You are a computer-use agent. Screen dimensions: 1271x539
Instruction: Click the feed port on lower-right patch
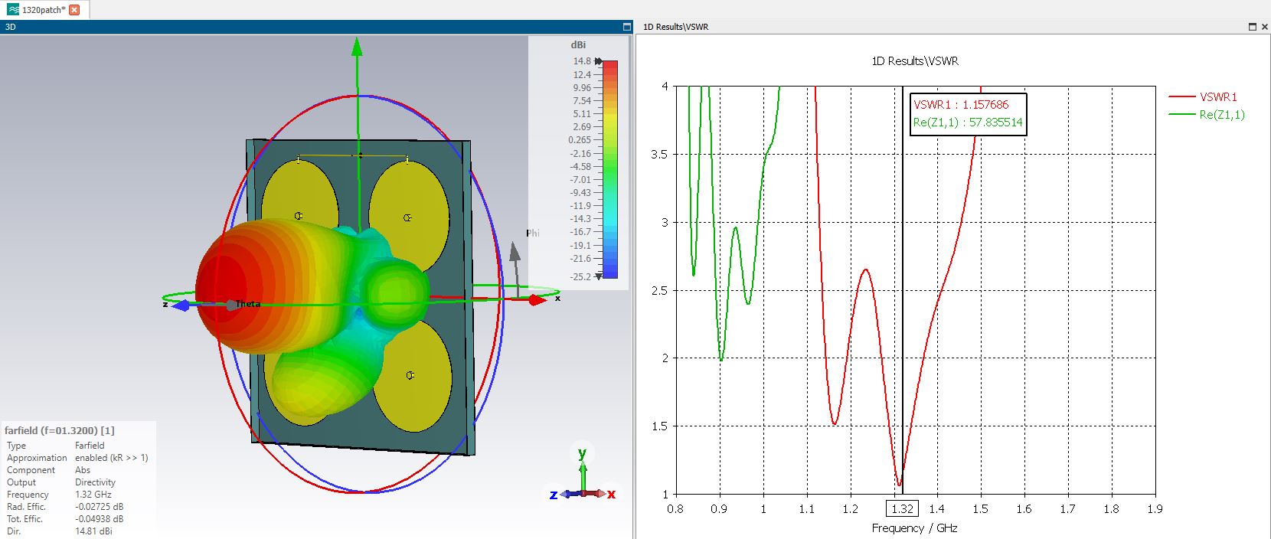410,375
